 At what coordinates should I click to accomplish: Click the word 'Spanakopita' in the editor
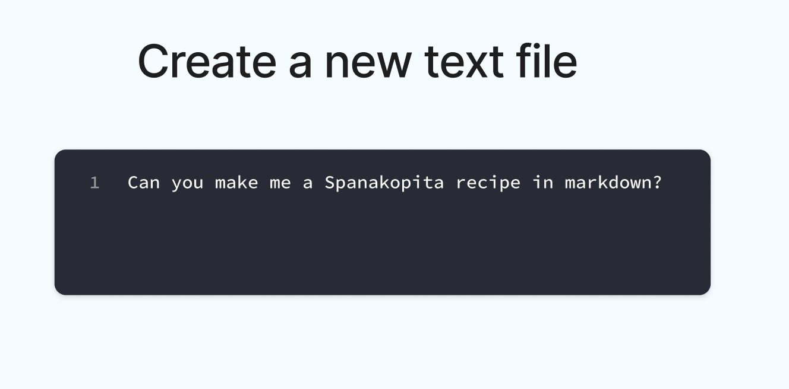383,183
